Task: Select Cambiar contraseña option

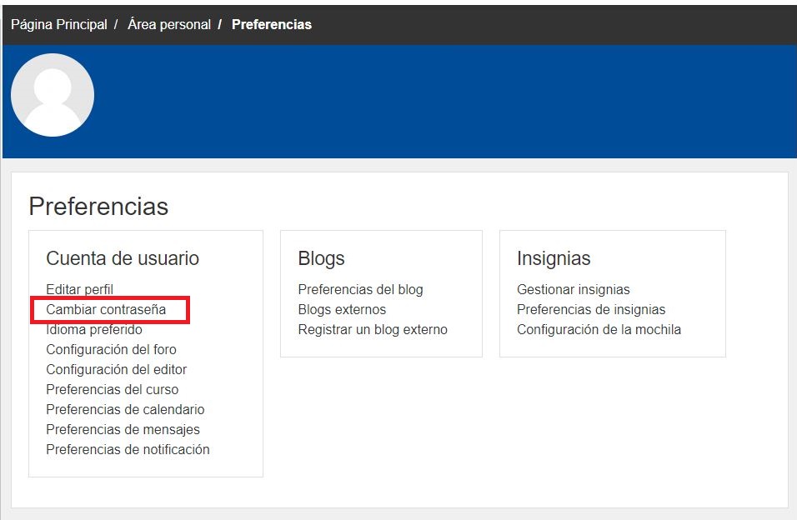Action: tap(106, 309)
